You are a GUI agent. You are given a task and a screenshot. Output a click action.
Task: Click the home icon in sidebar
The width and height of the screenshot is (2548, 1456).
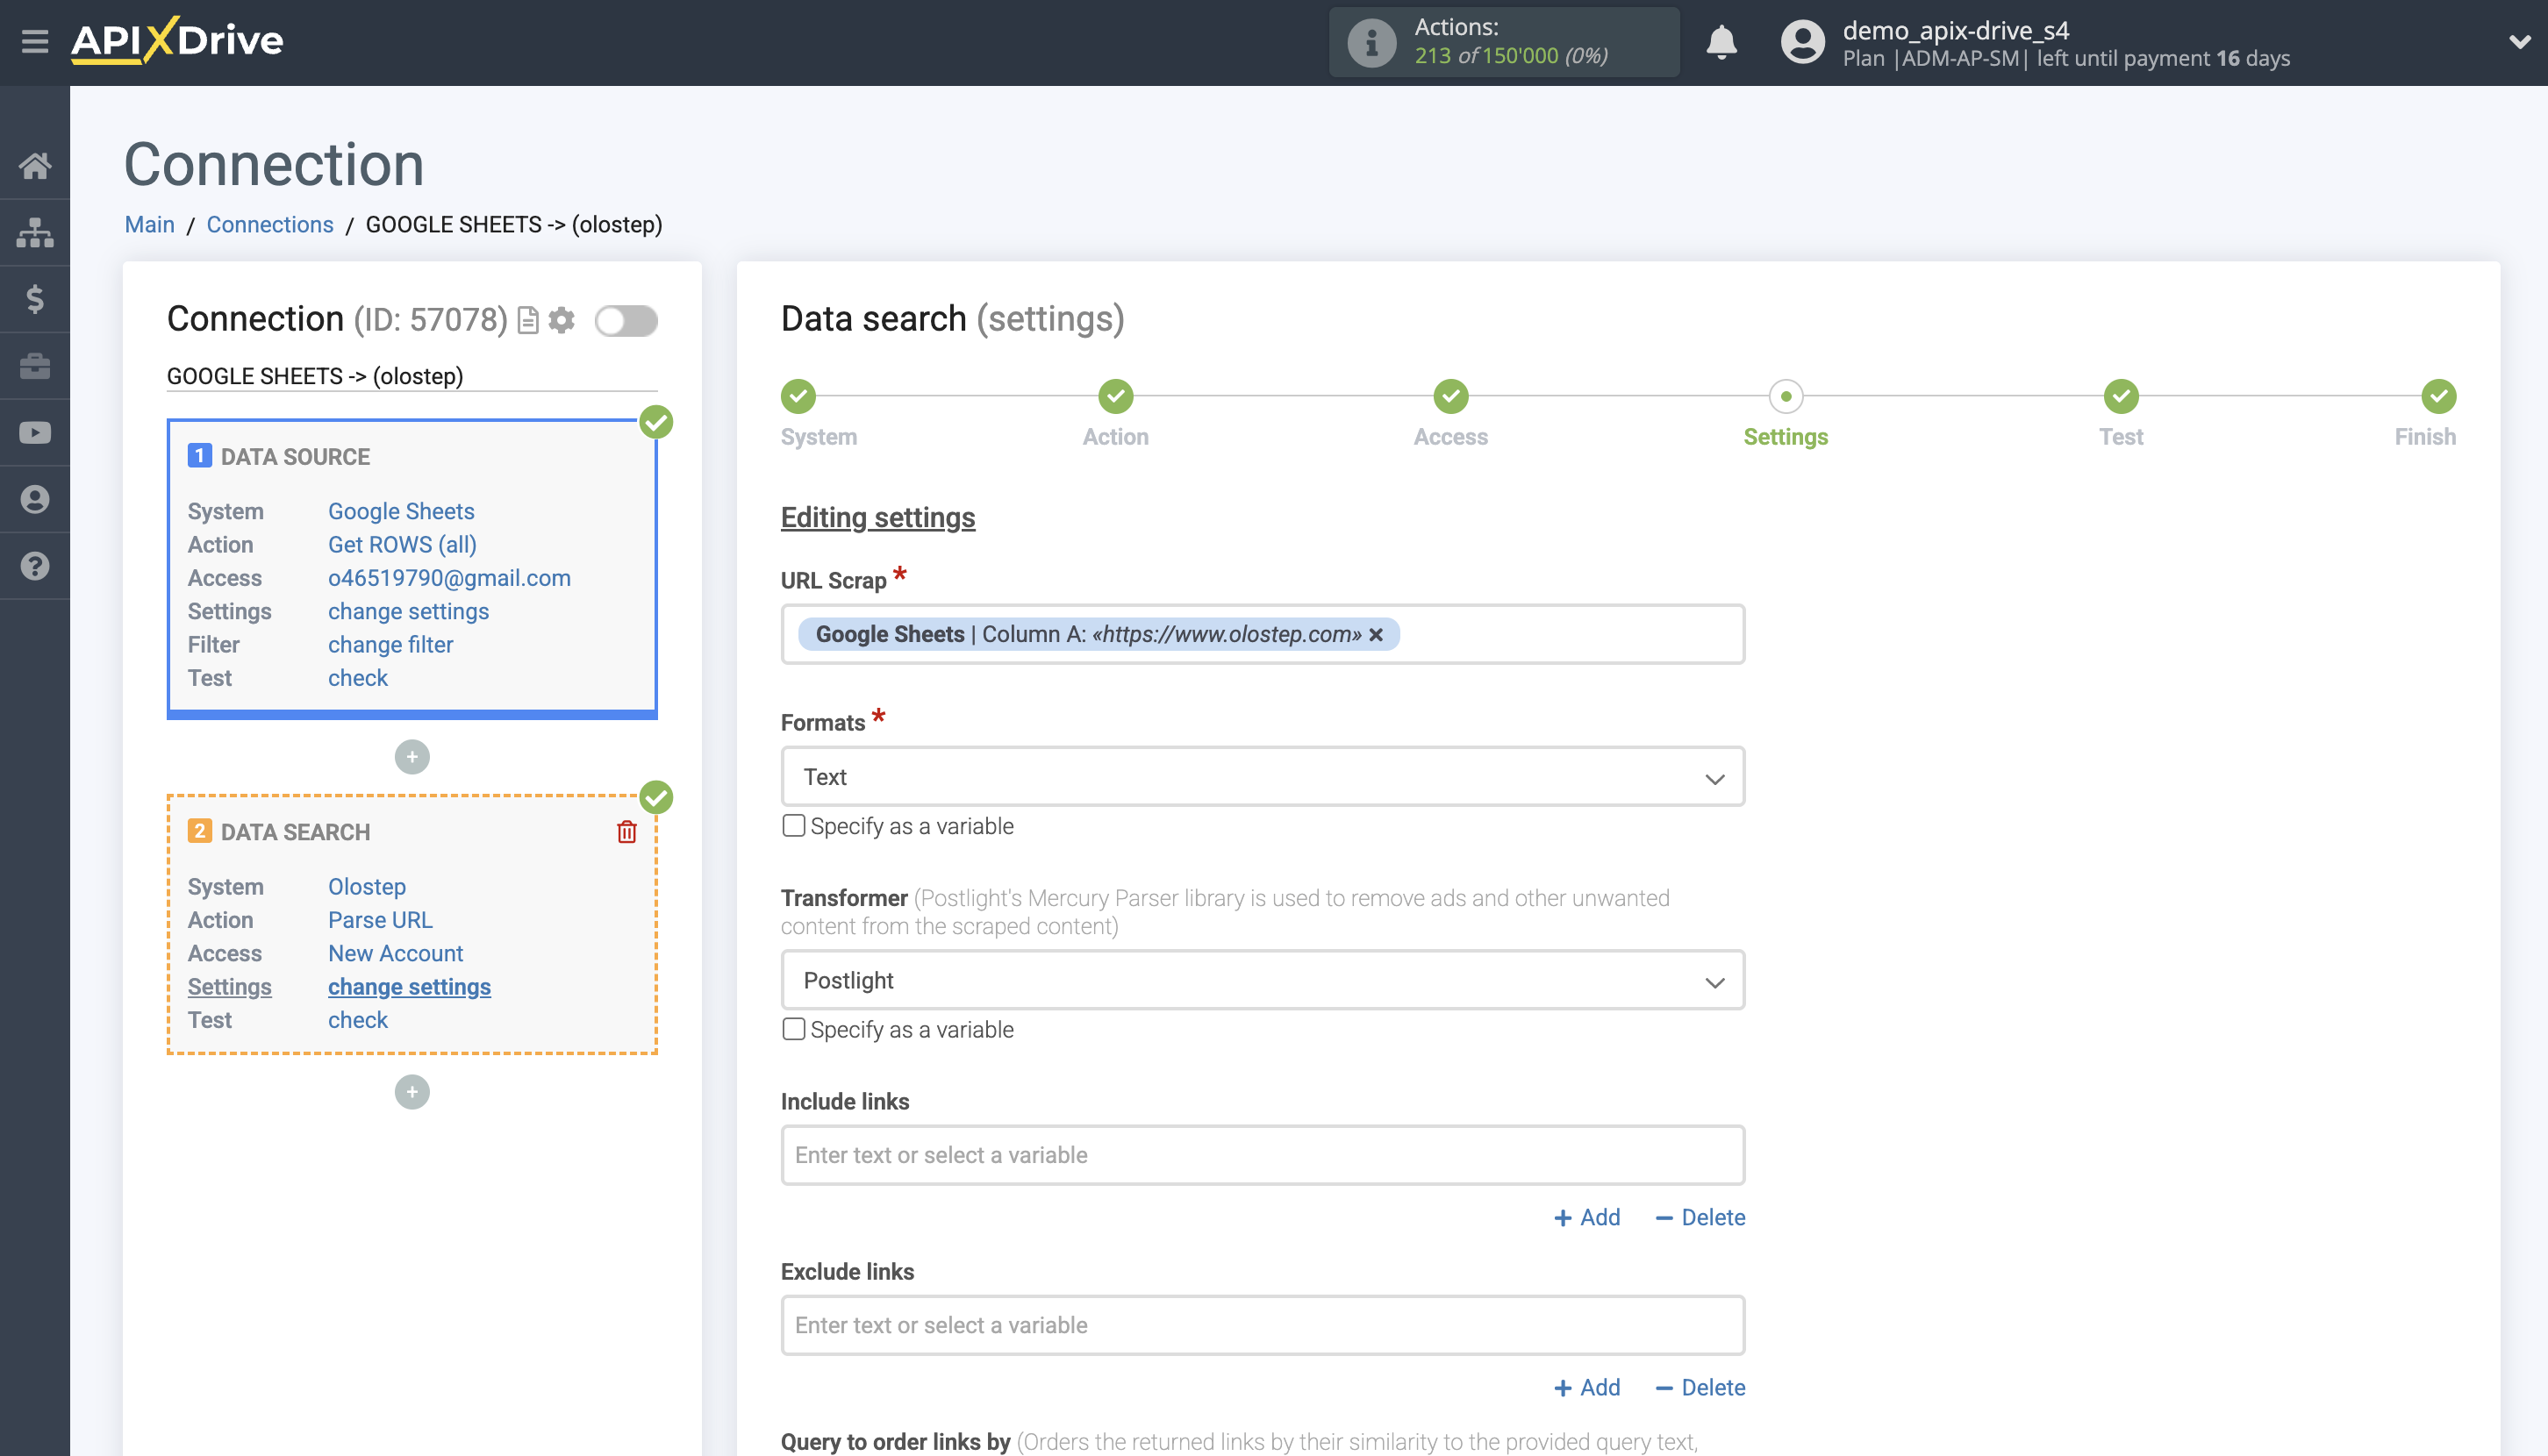pos(35,165)
